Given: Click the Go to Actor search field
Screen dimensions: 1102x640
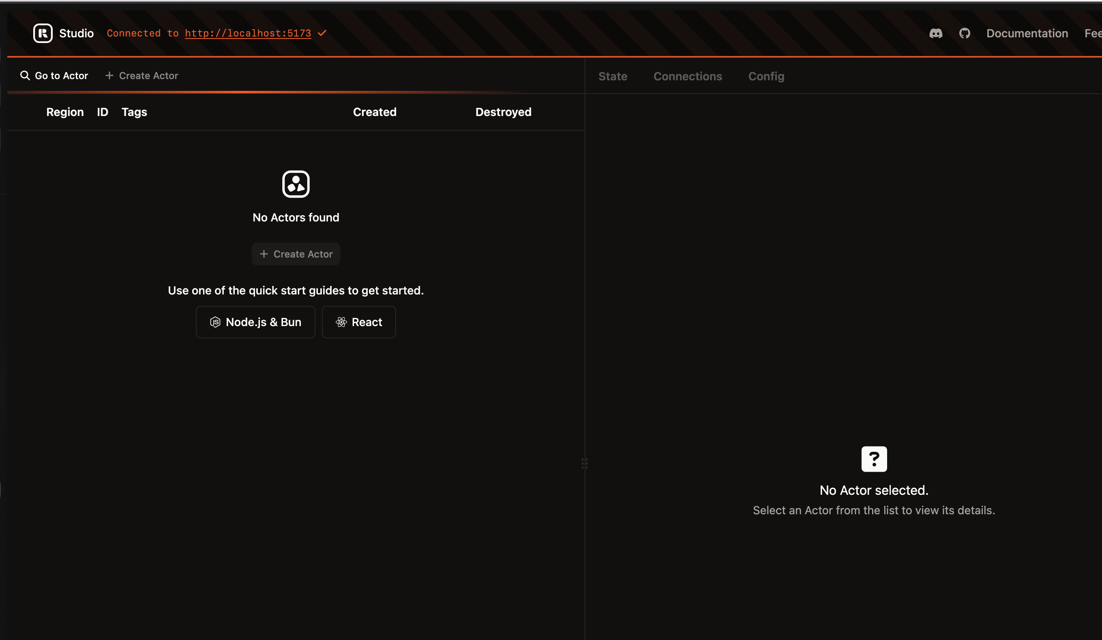Looking at the screenshot, I should tap(61, 76).
